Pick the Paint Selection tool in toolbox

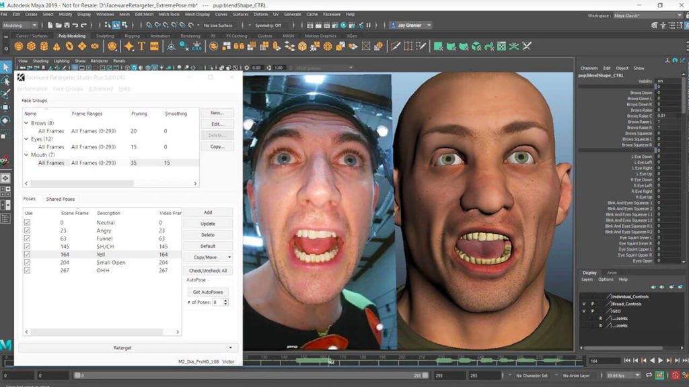pyautogui.click(x=5, y=94)
